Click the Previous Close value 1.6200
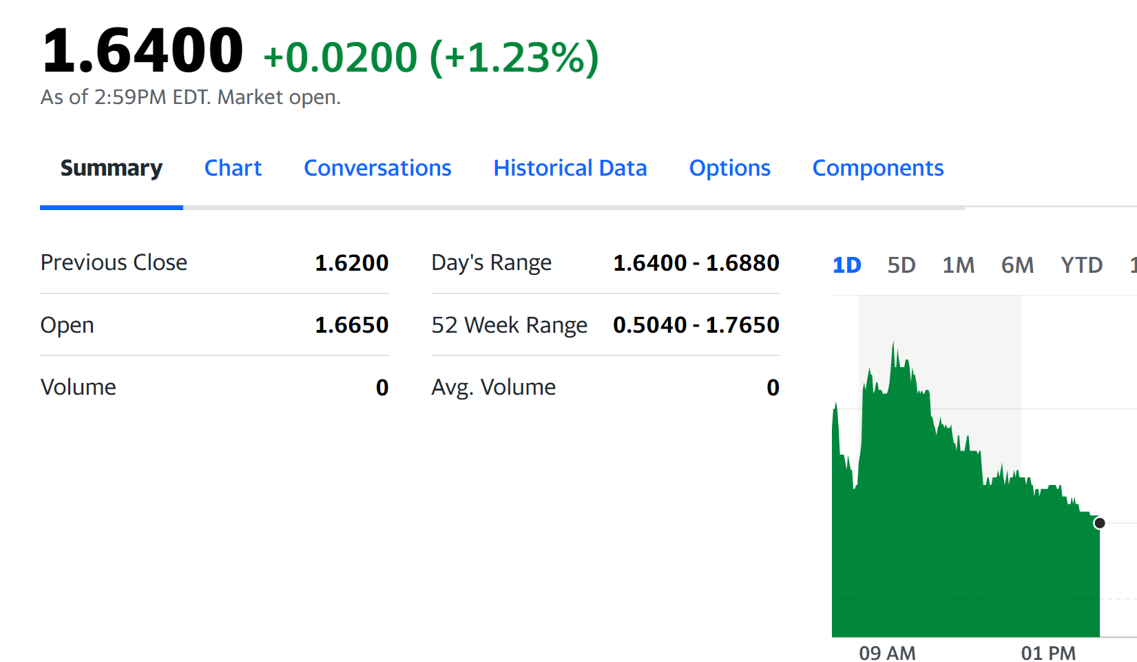This screenshot has height=662, width=1137. 352,262
